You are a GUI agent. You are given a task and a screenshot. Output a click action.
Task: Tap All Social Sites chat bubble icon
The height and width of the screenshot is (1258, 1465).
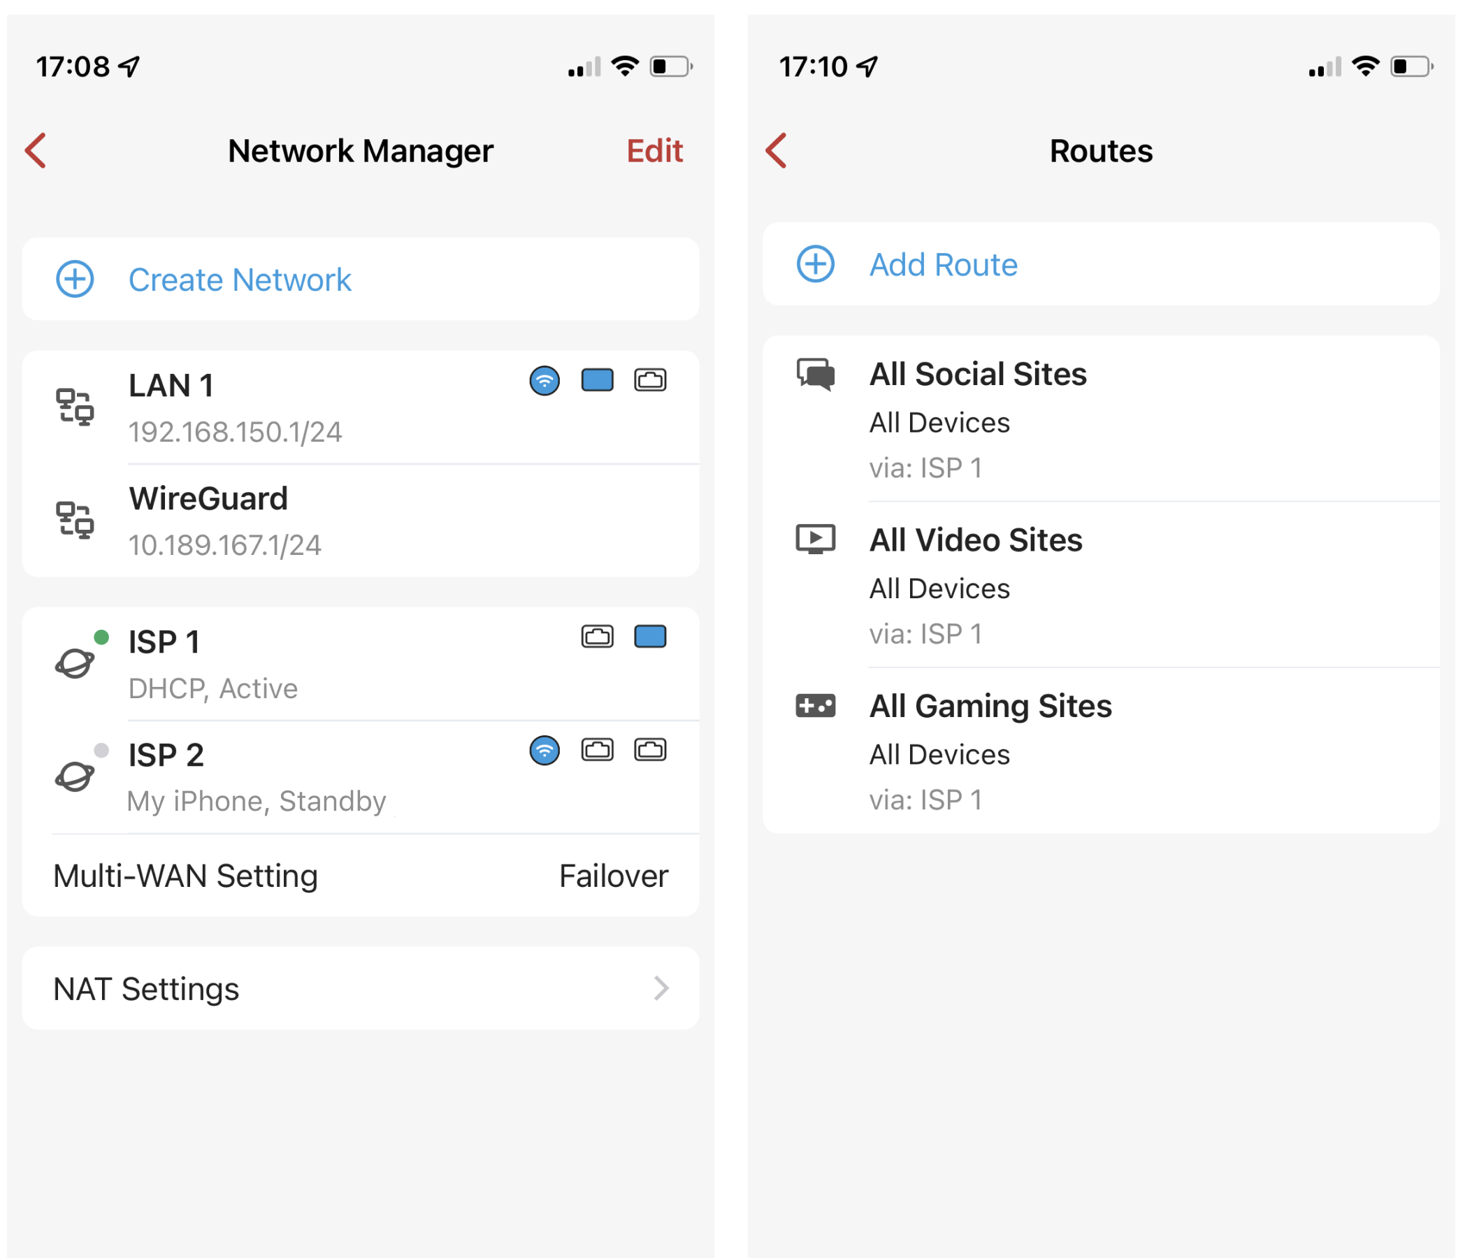point(815,374)
